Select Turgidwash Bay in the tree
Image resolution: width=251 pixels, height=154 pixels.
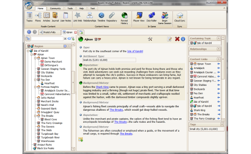point(50,134)
